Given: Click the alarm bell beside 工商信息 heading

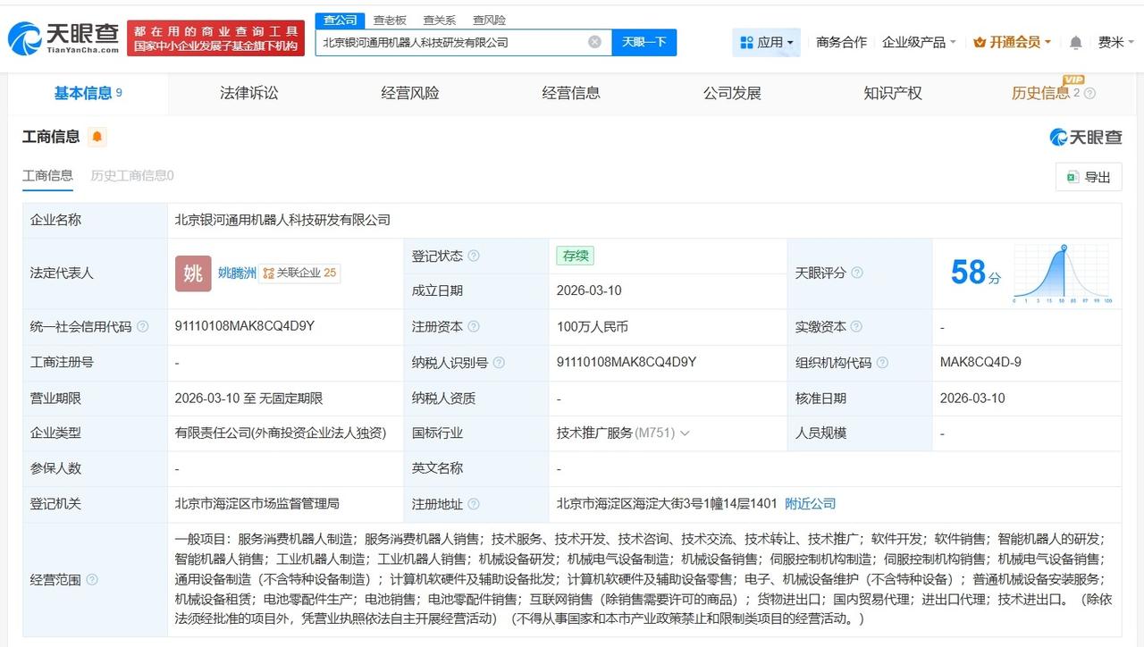Looking at the screenshot, I should 97,136.
